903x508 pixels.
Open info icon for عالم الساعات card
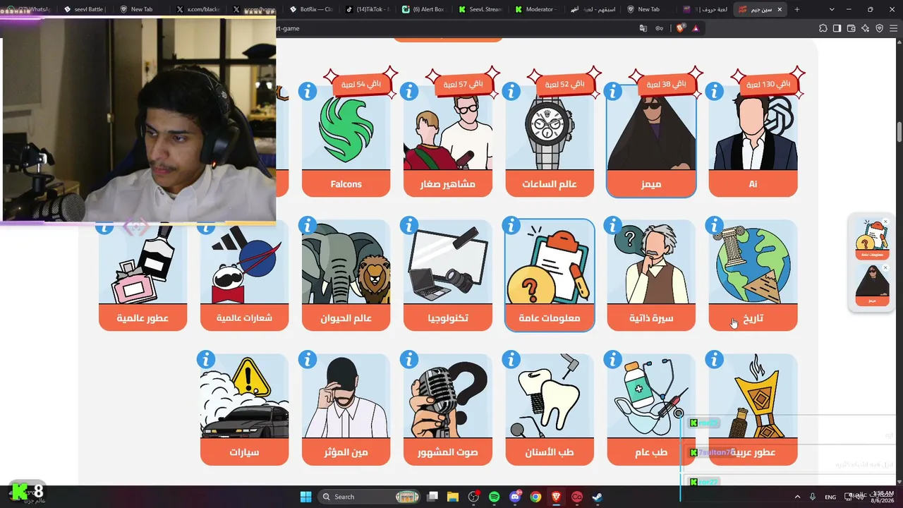point(511,92)
